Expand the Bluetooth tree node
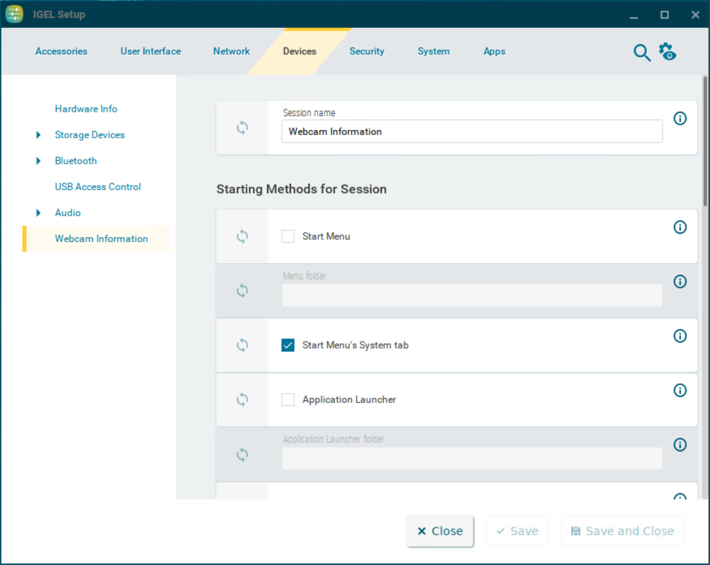Image resolution: width=710 pixels, height=565 pixels. click(x=38, y=161)
